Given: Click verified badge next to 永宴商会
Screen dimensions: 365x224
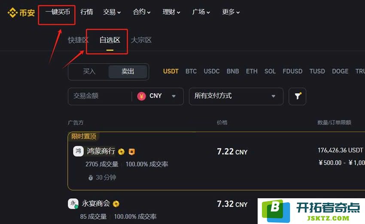Looking at the screenshot, I should click(x=116, y=204).
